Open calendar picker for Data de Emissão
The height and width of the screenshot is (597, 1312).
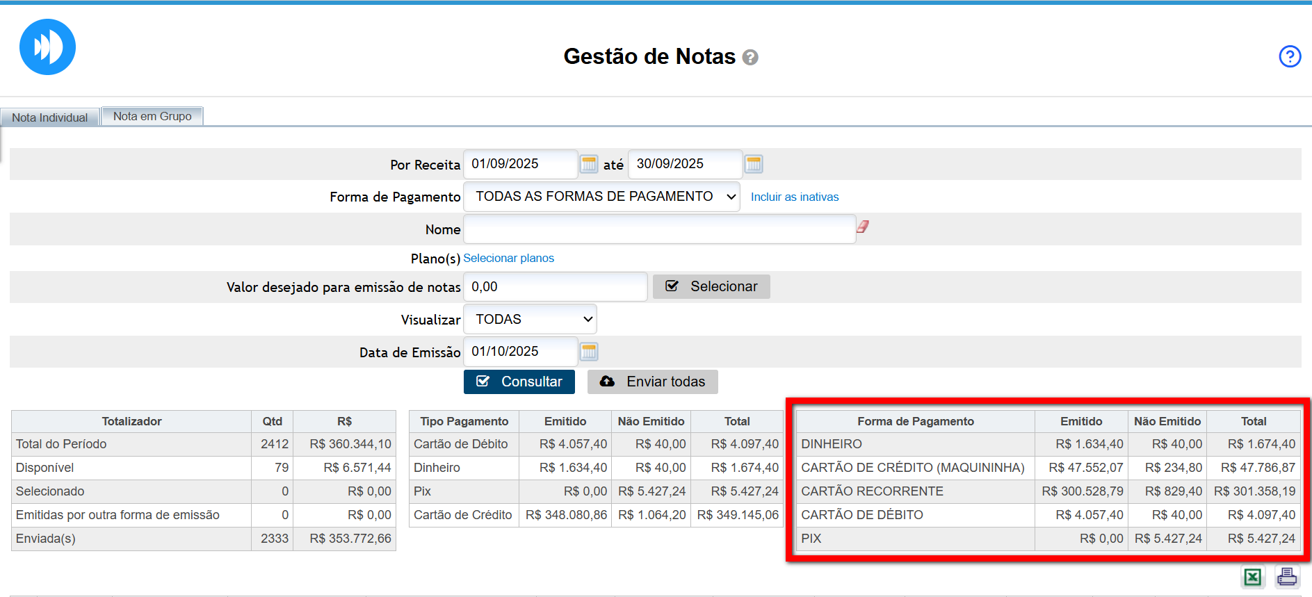[588, 352]
